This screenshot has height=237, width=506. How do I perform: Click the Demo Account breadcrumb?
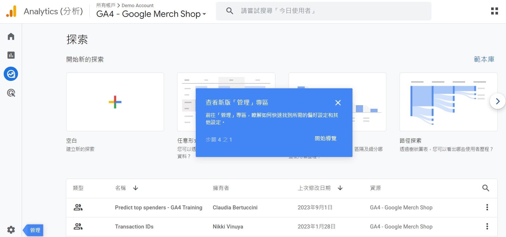138,5
